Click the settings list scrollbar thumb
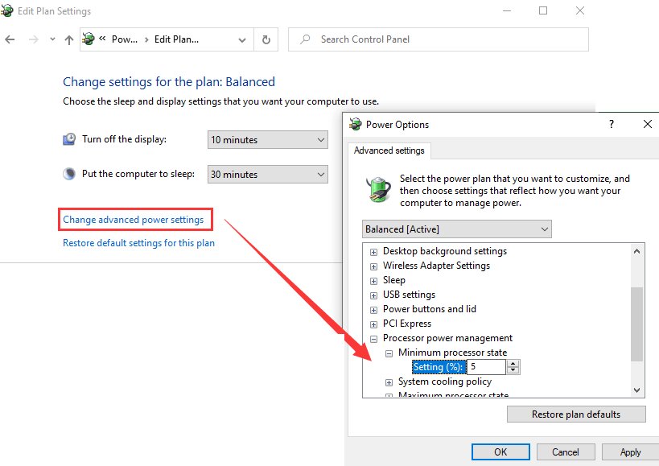659x466 pixels. [x=636, y=324]
